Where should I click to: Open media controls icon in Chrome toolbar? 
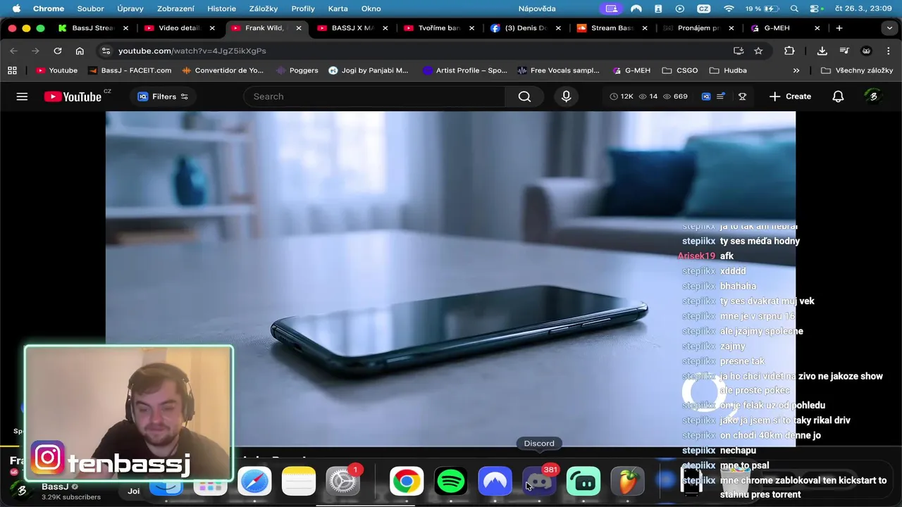[x=844, y=51]
